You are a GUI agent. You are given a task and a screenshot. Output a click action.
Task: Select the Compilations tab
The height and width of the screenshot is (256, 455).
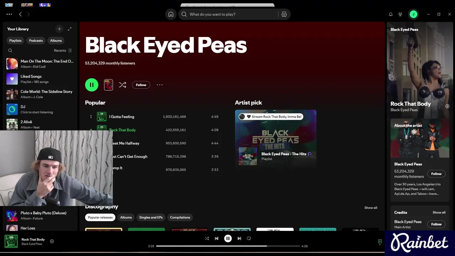pos(180,217)
